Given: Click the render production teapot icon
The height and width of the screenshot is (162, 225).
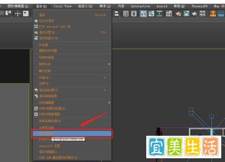Looking at the screenshot, I should tap(194, 14).
